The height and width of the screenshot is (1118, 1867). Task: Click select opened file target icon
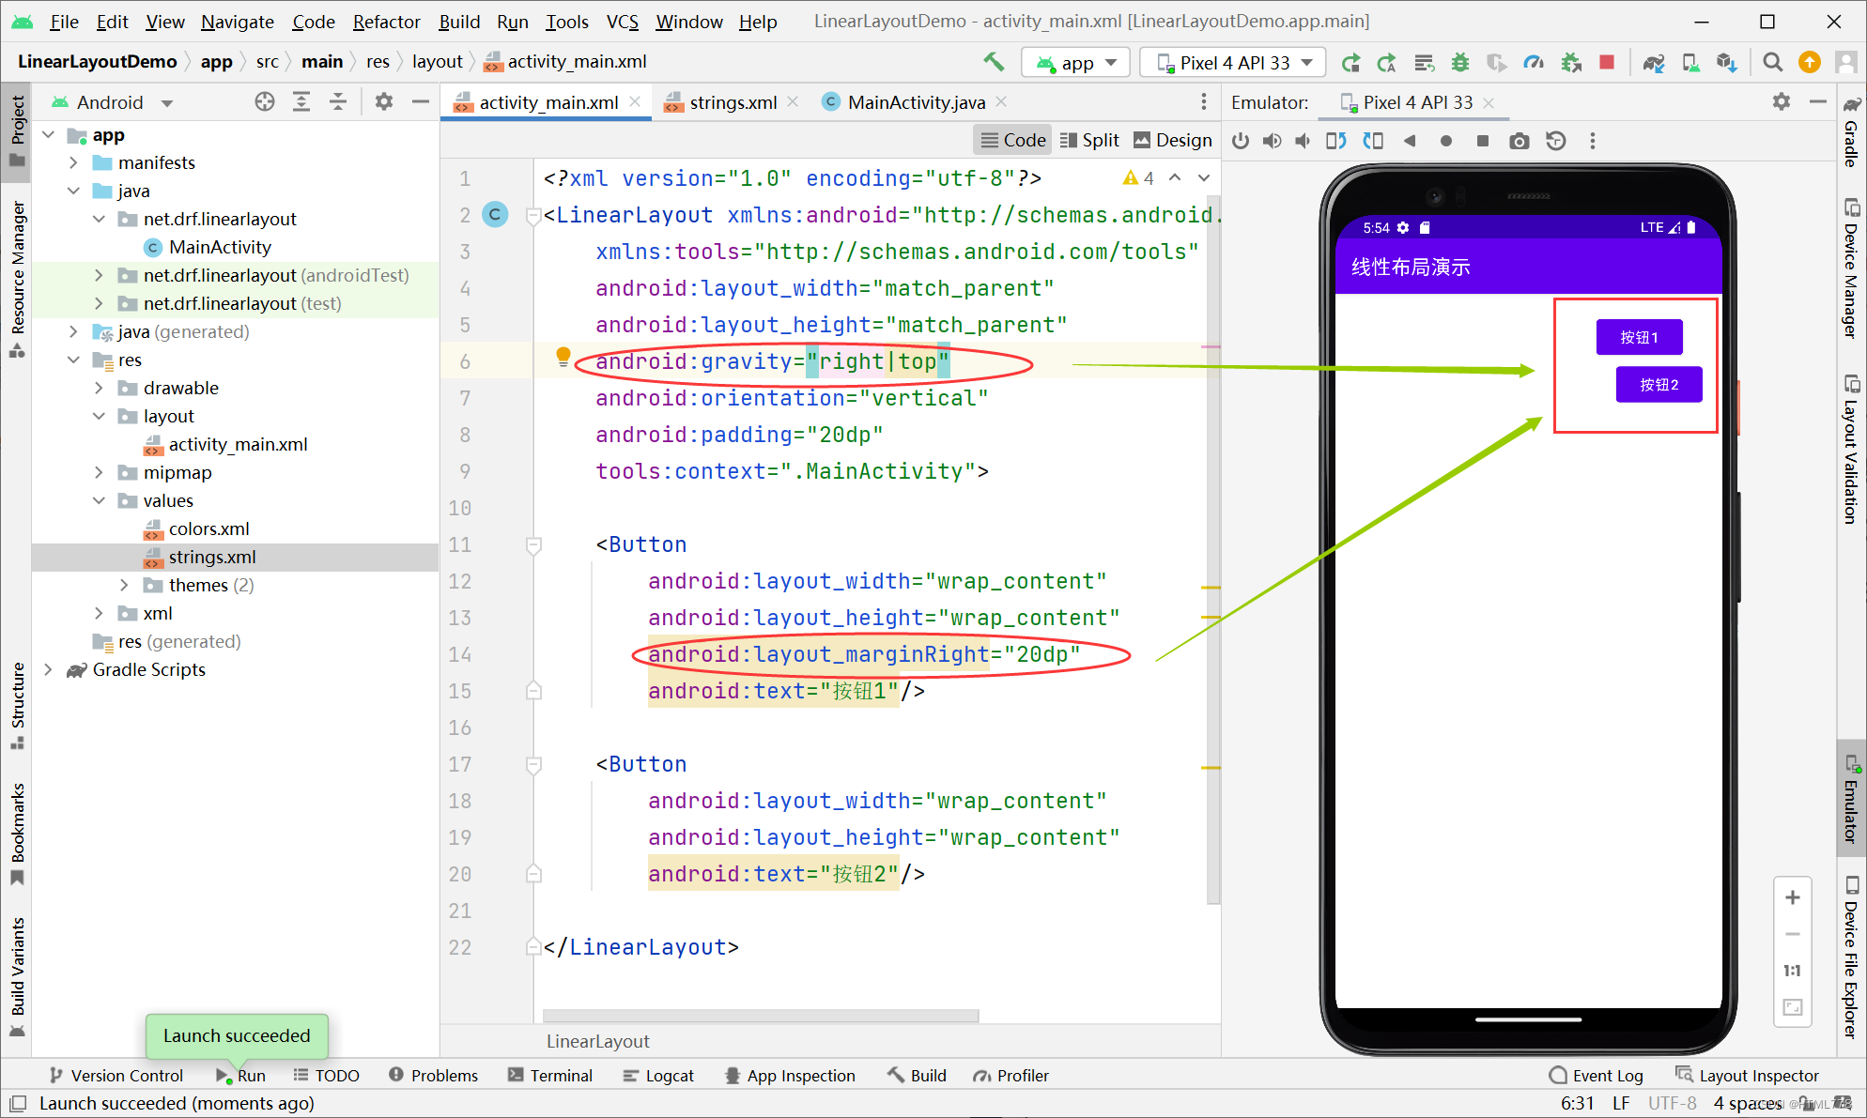coord(265,101)
